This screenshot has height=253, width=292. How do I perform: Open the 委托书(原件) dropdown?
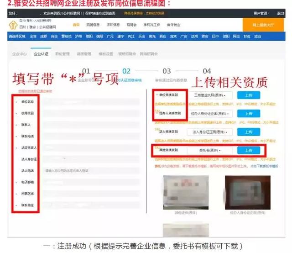(x=210, y=150)
